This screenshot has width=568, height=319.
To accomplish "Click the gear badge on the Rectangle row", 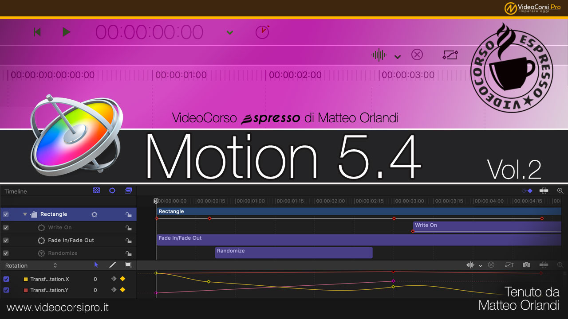I will click(94, 214).
